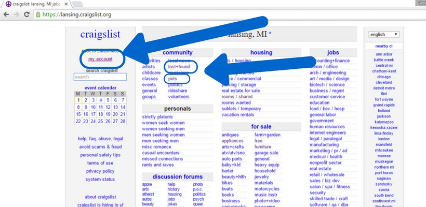Open the personals section heading

[x=177, y=109]
